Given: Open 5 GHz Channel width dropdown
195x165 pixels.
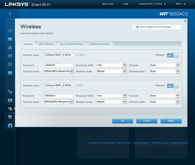Looking at the screenshot, I should pyautogui.click(x=165, y=102).
